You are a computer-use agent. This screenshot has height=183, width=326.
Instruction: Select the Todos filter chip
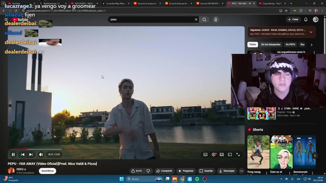point(253,44)
